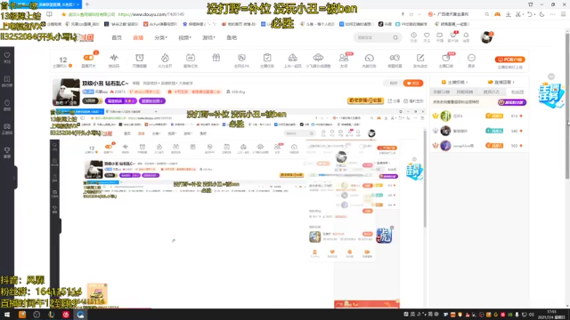Click the page vertical scrollbar
Screen dimensions: 570x320
click(567, 105)
